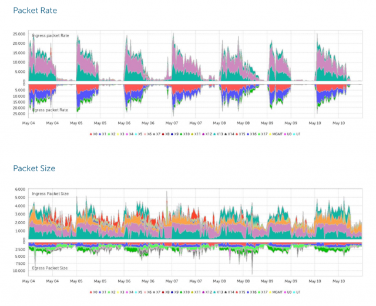Viewport: 376px width, 306px height.
Task: Click X17 legend entry under Packet Size chart
Action: click(x=263, y=292)
